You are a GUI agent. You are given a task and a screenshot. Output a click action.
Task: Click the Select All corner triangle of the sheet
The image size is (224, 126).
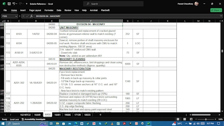pyautogui.click(x=3, y=21)
